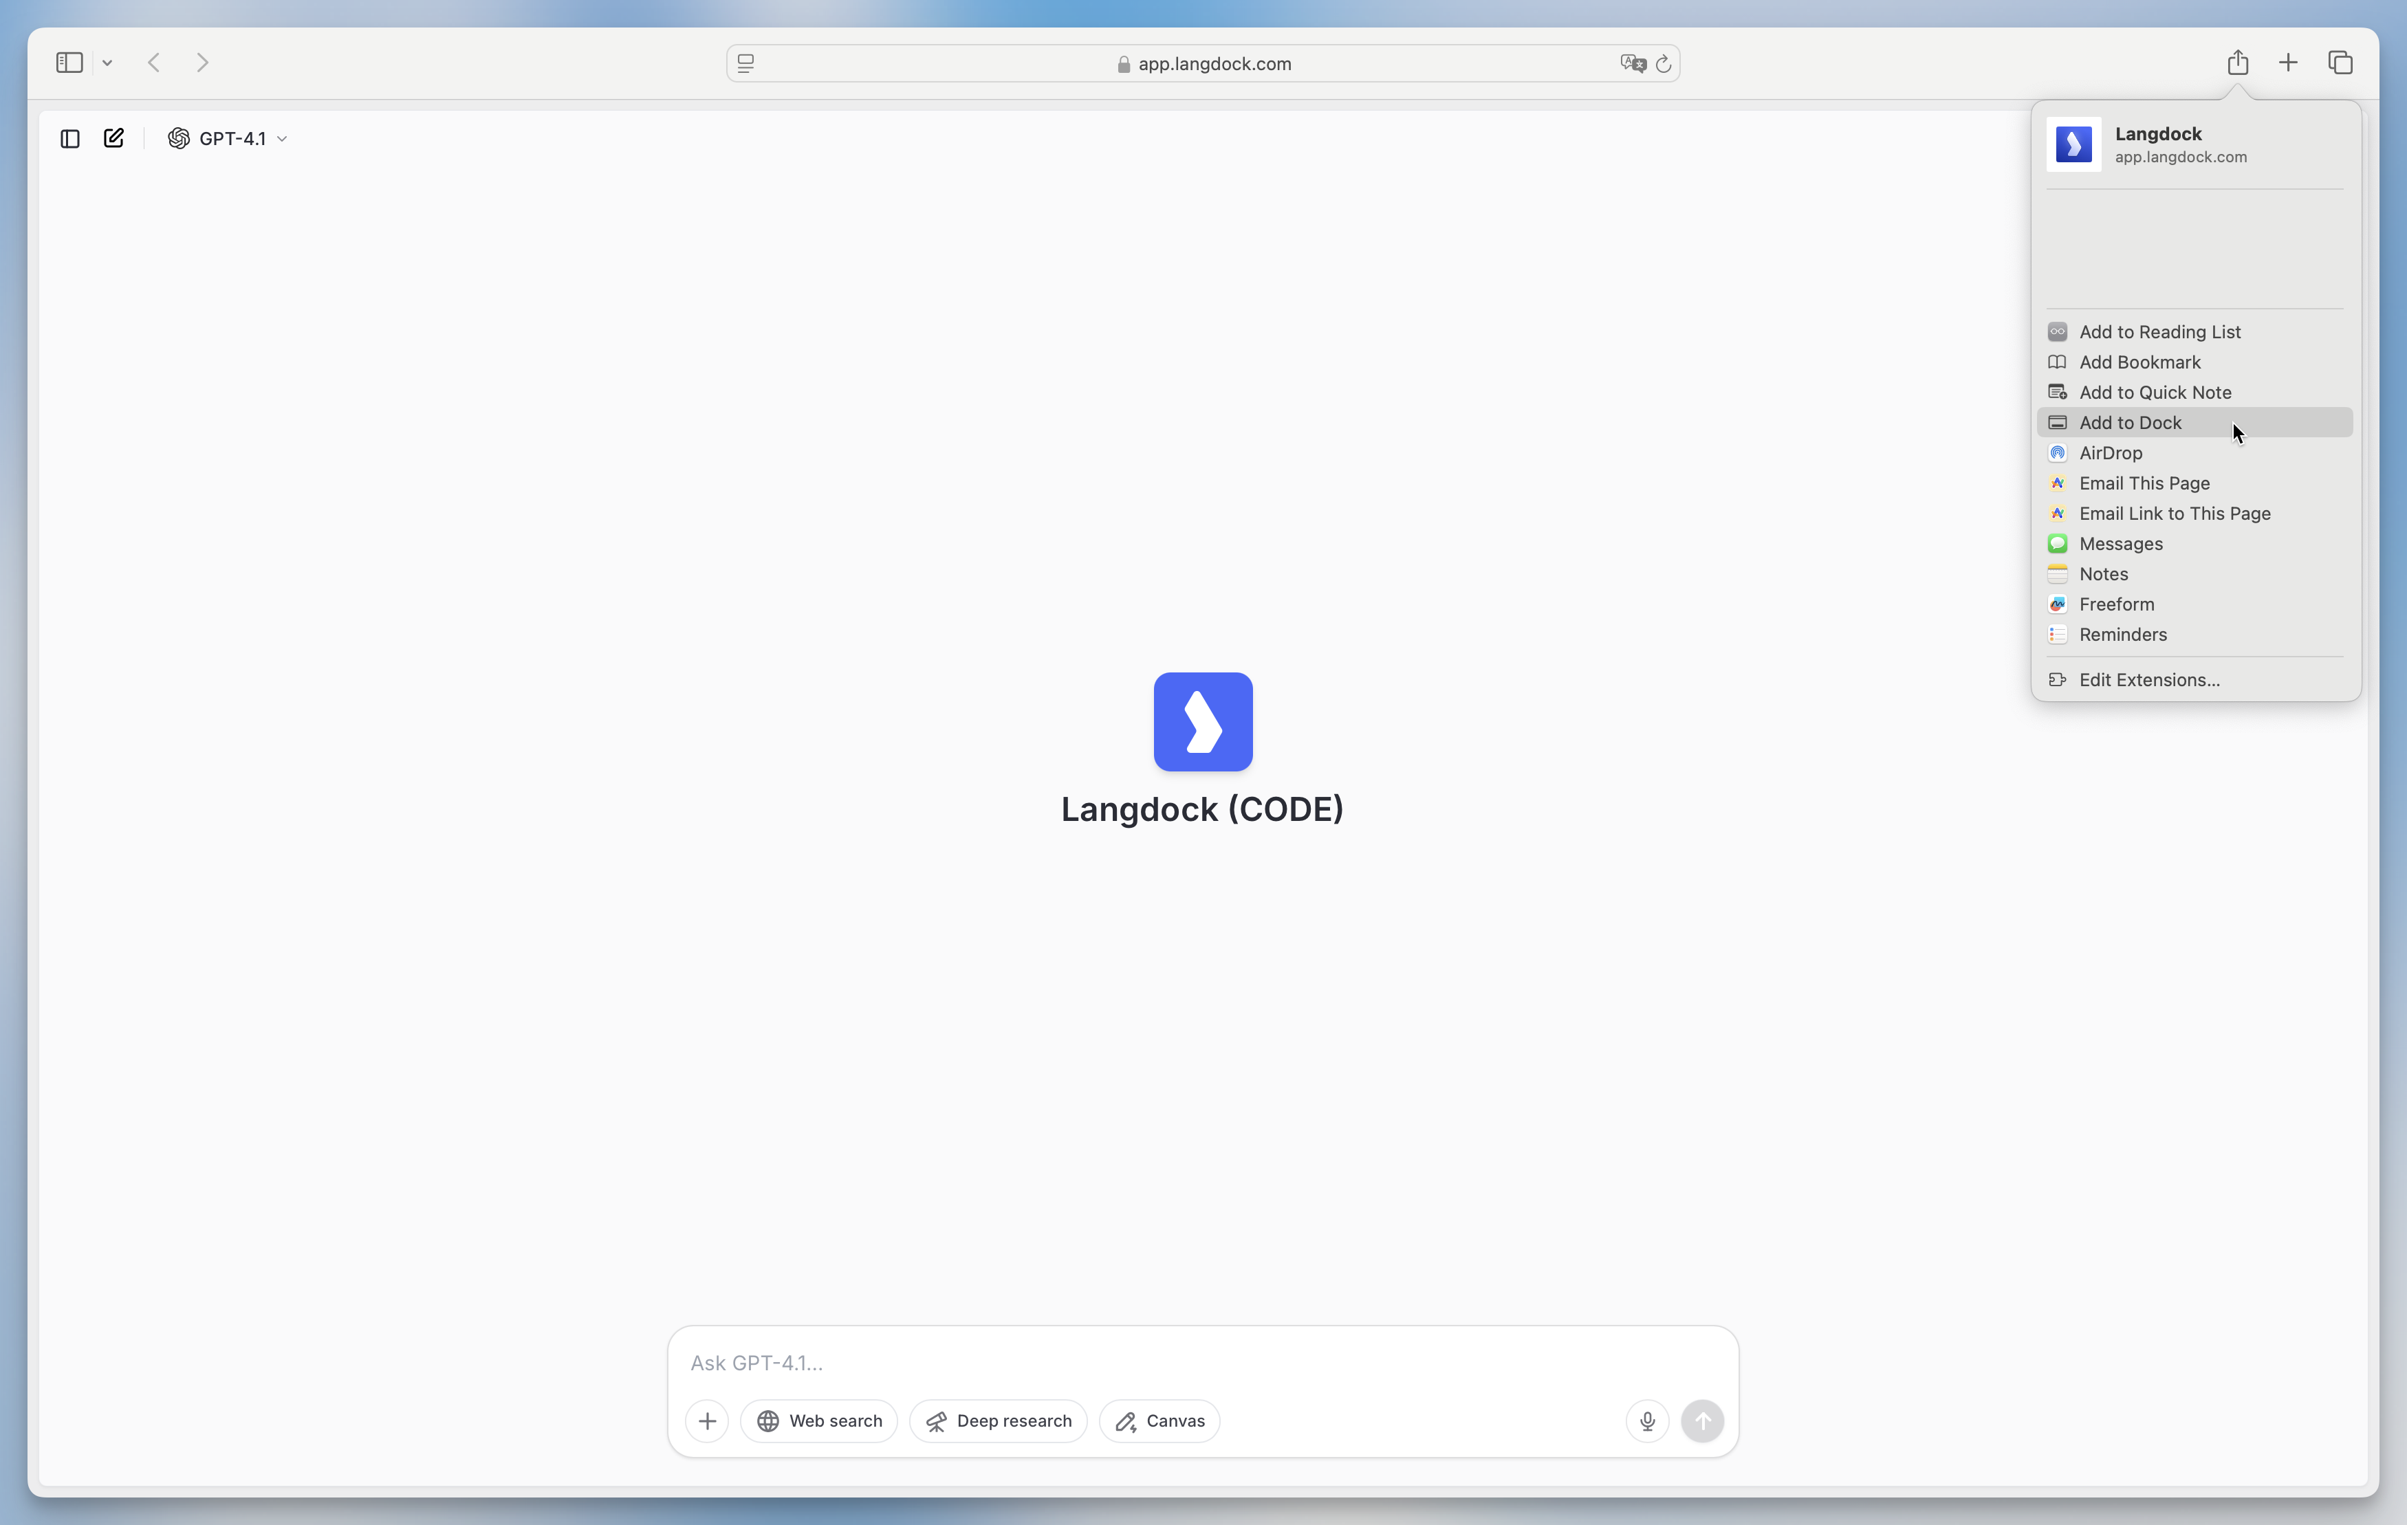
Task: Toggle the Safari sidebar
Action: (x=69, y=63)
